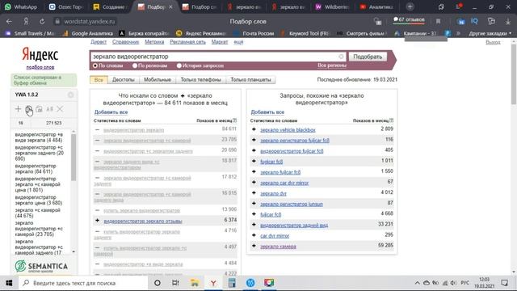This screenshot has height=291, width=517.
Task: Remove 'видеорегистратор зеркало' 84 611 row via minus
Action: point(97,129)
